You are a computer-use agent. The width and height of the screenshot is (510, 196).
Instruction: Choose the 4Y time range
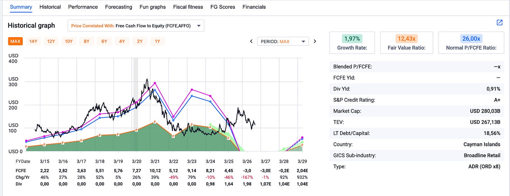click(x=122, y=41)
